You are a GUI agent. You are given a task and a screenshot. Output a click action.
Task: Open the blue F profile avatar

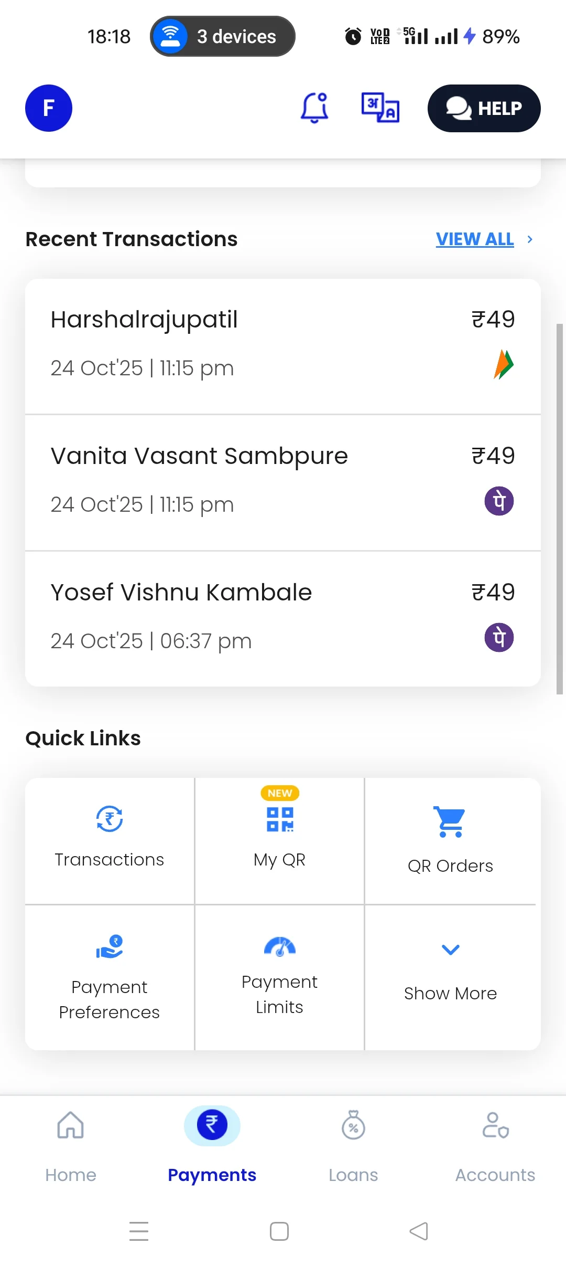click(x=49, y=108)
